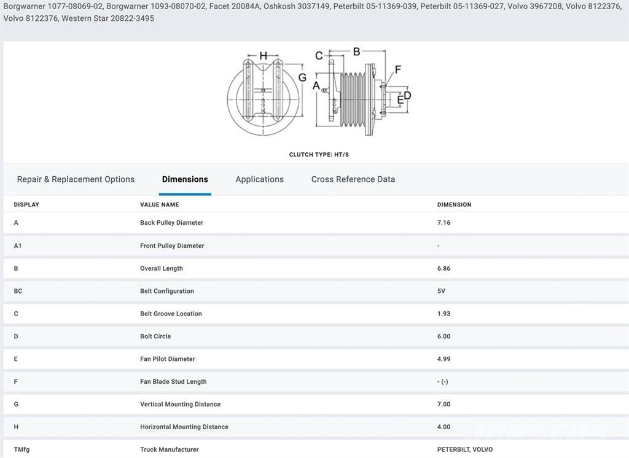Click the front-view clutch diagram with H and G
Image resolution: width=629 pixels, height=458 pixels.
pyautogui.click(x=263, y=95)
